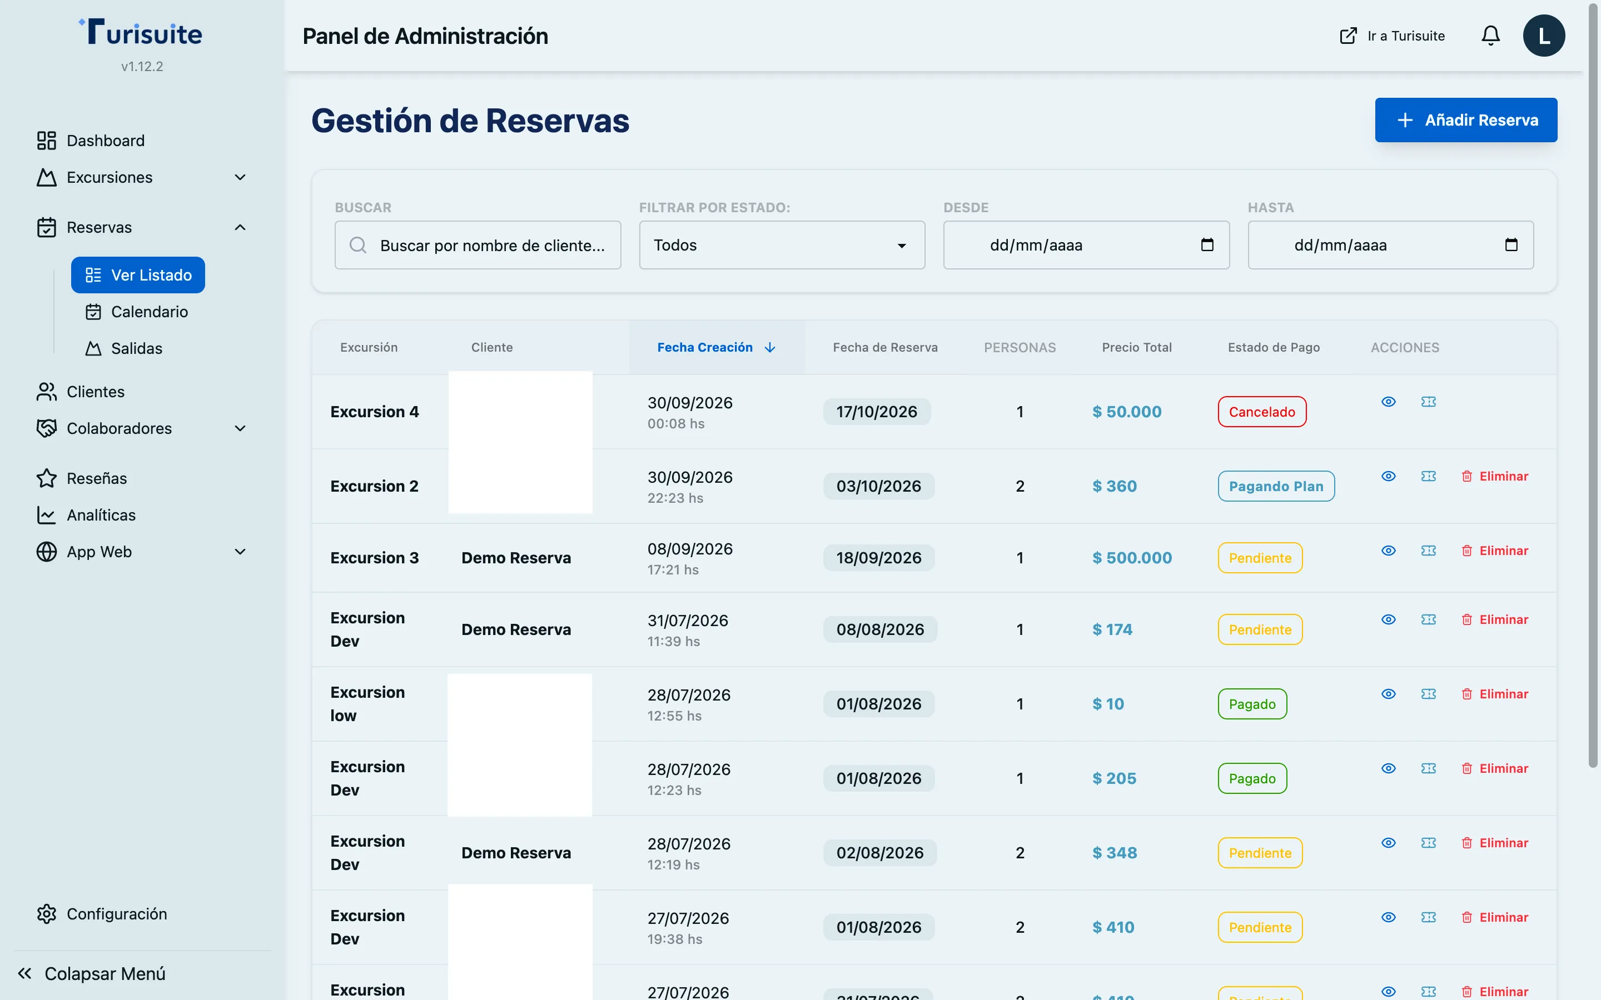View Excursion 2 reservation via eye icon
Screen dimensions: 1601x1000
(1389, 476)
